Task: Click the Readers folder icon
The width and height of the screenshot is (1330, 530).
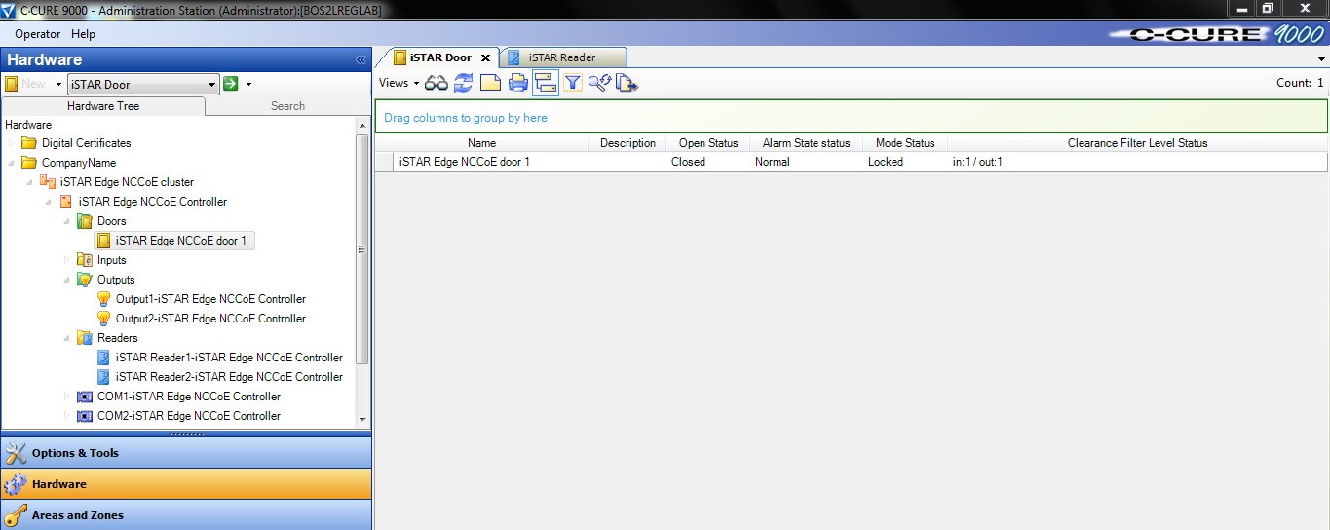Action: 85,338
